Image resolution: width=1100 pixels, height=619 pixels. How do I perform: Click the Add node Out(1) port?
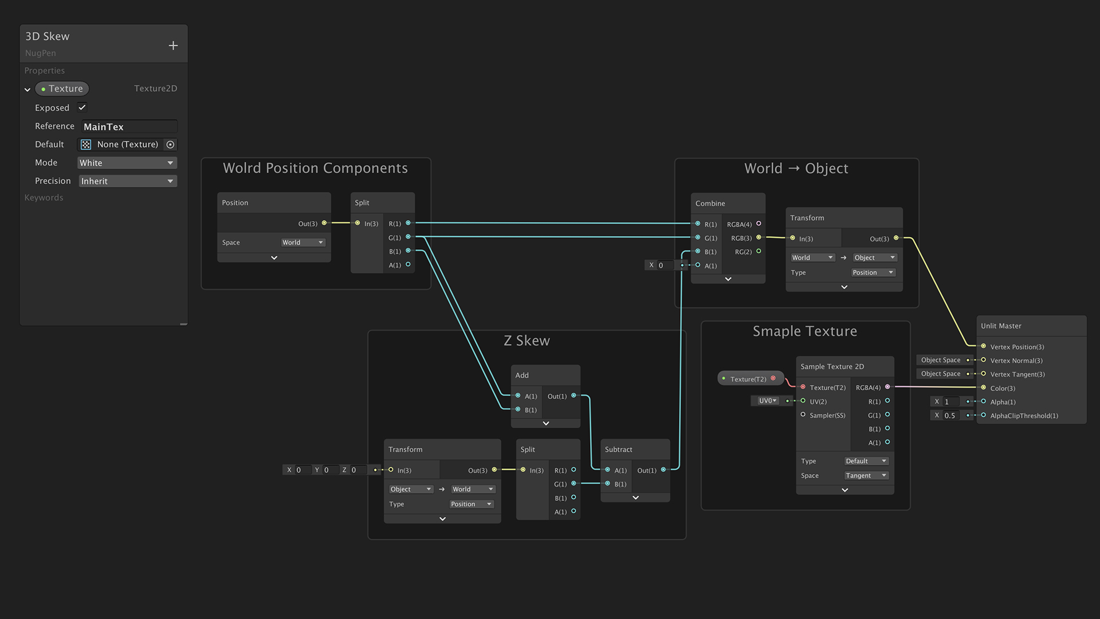[573, 395]
